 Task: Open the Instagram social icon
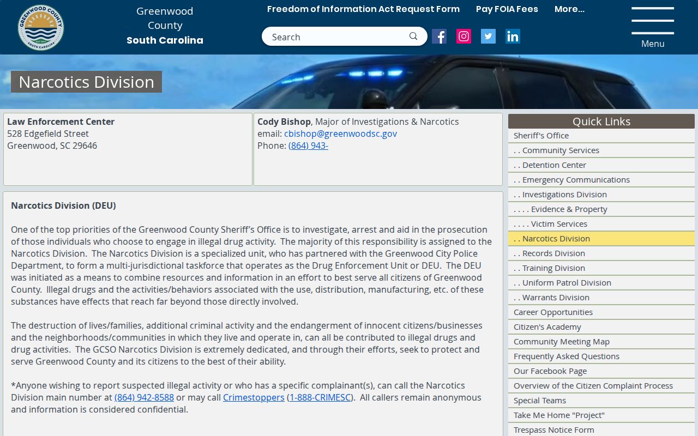pyautogui.click(x=464, y=37)
